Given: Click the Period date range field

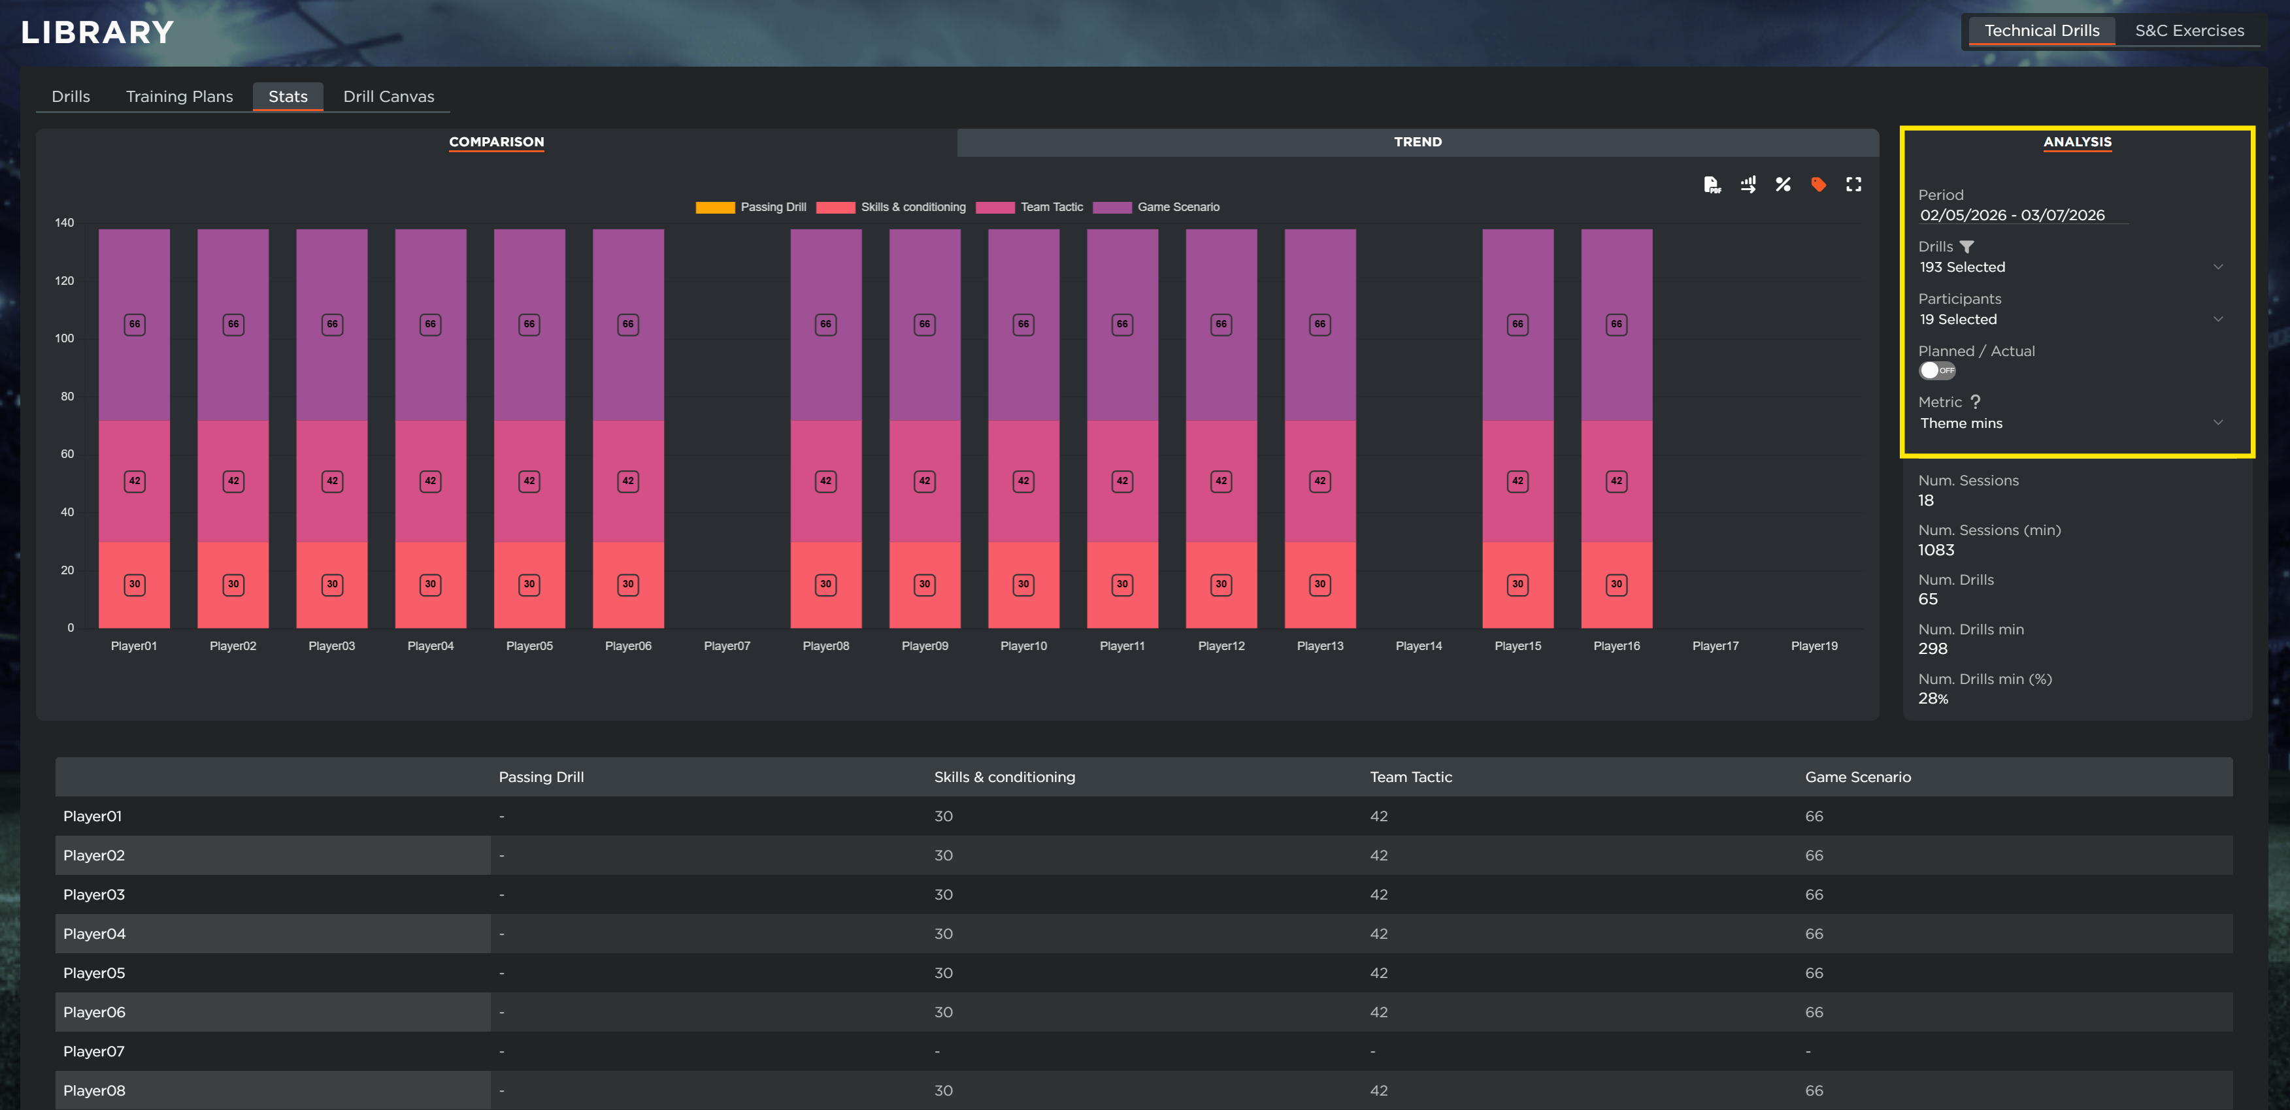Looking at the screenshot, I should (2013, 215).
